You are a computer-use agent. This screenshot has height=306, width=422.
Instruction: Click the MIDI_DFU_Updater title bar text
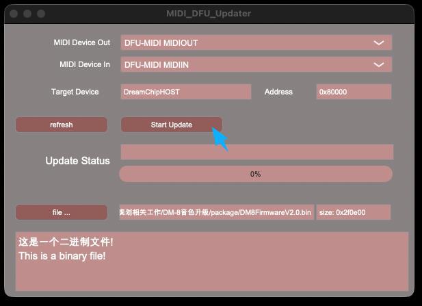pos(209,14)
